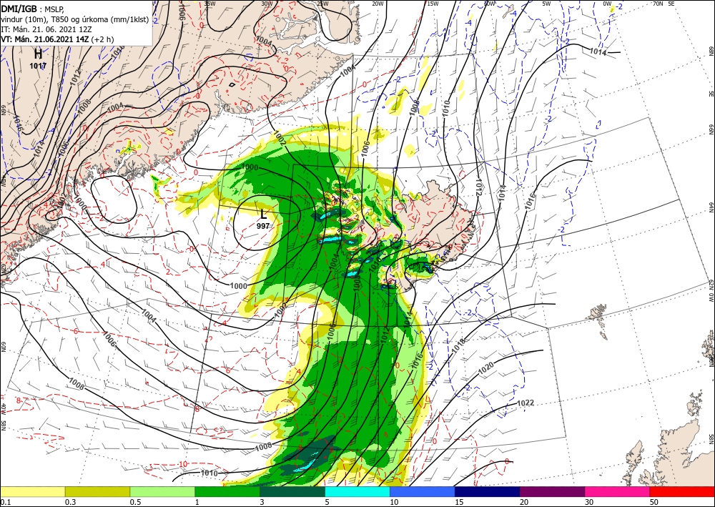Click the '5W' longitude label at top
715x507 pixels.
(546, 4)
